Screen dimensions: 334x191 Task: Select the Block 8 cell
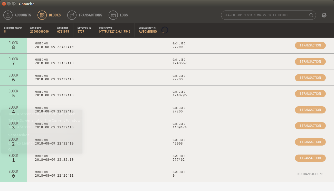(x=13, y=45)
